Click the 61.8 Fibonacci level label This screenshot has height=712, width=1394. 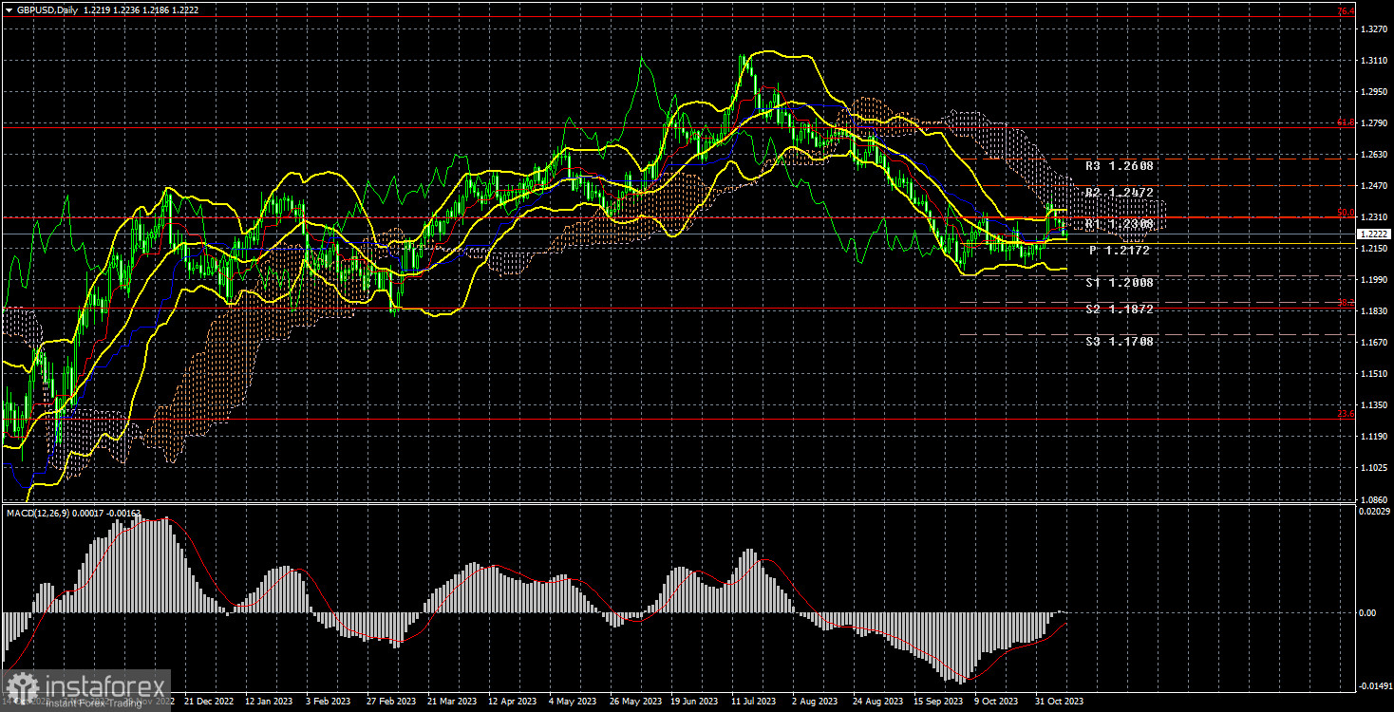click(x=1346, y=122)
